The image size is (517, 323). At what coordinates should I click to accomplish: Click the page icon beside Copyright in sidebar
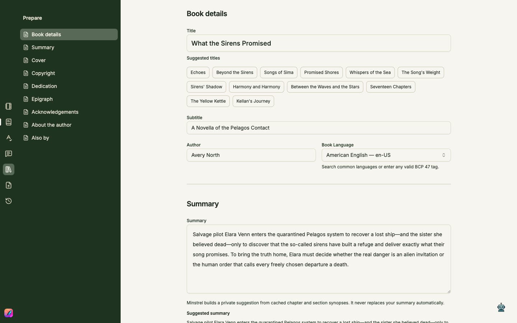pyautogui.click(x=26, y=73)
